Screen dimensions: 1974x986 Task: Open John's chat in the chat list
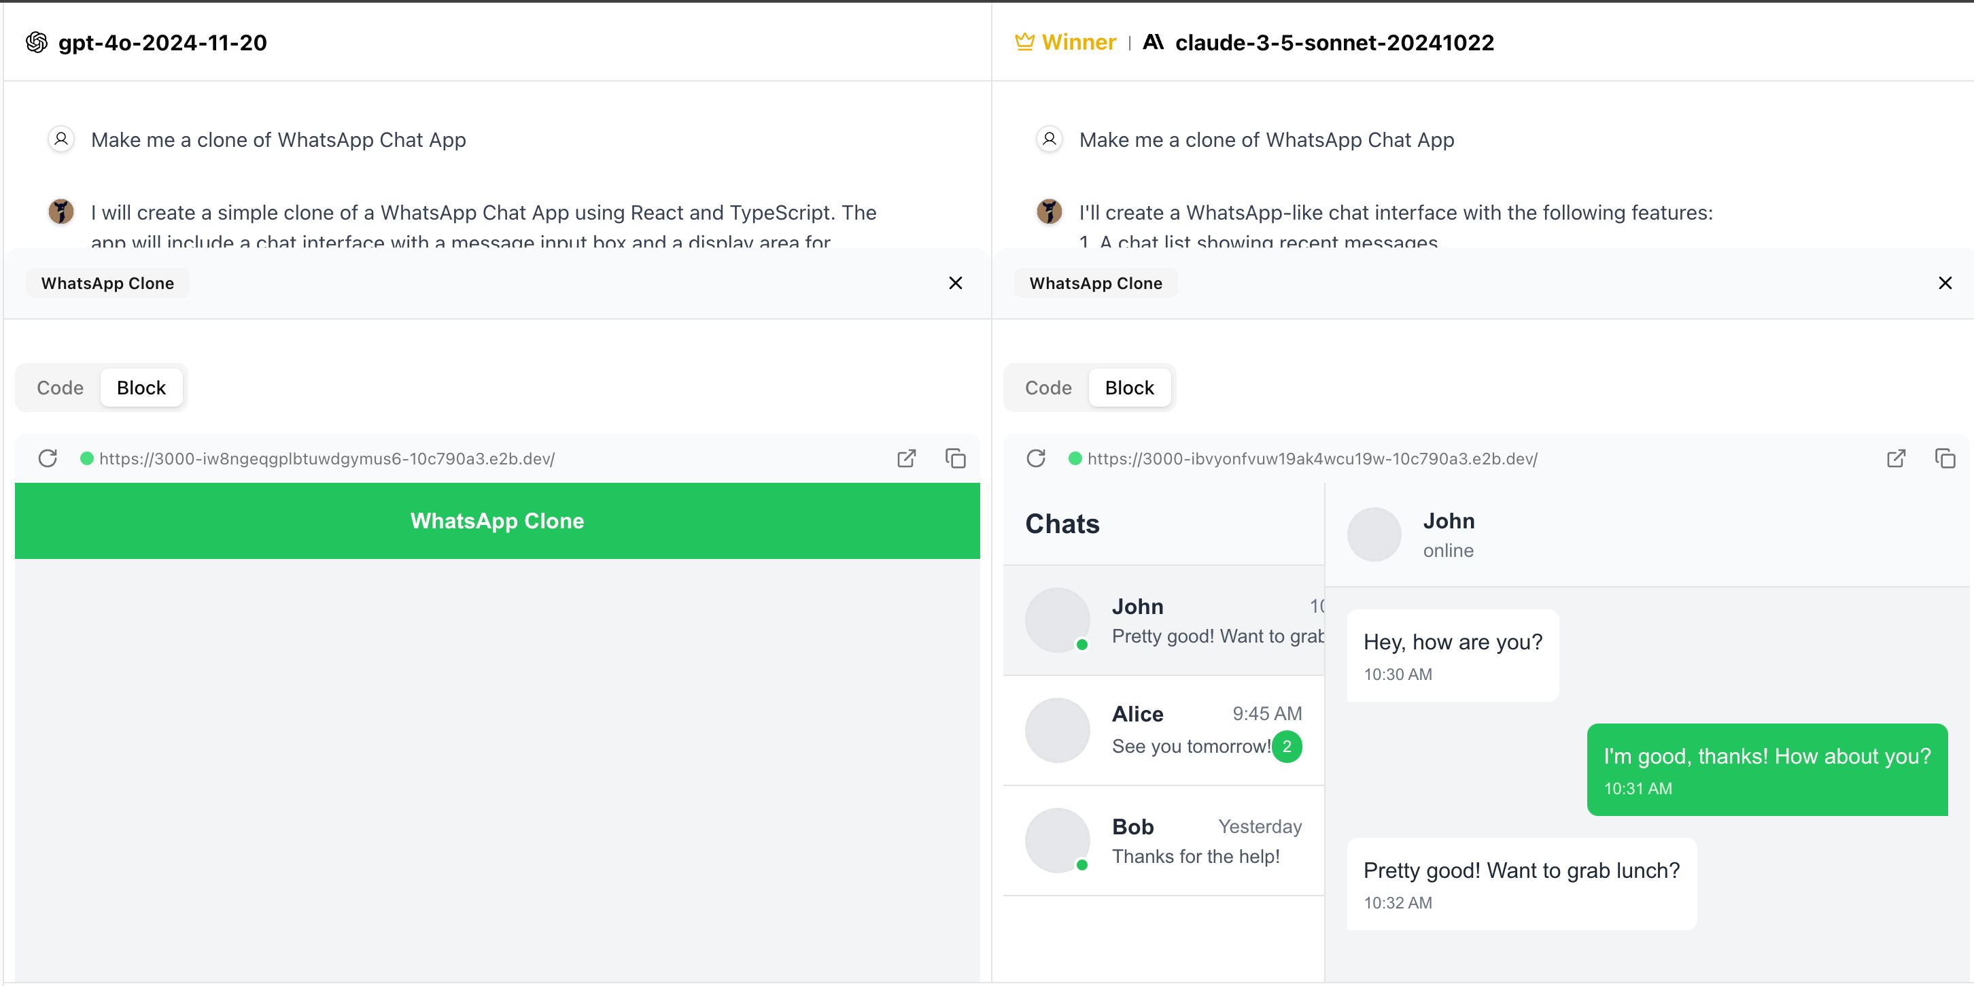click(x=1164, y=620)
